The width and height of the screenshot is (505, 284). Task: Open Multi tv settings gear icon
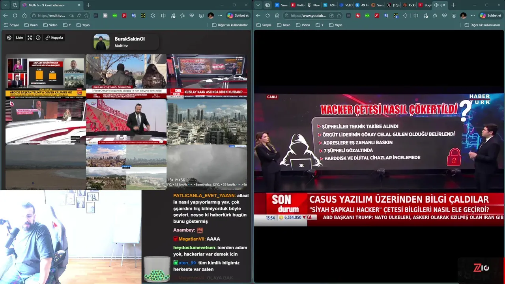click(x=9, y=38)
